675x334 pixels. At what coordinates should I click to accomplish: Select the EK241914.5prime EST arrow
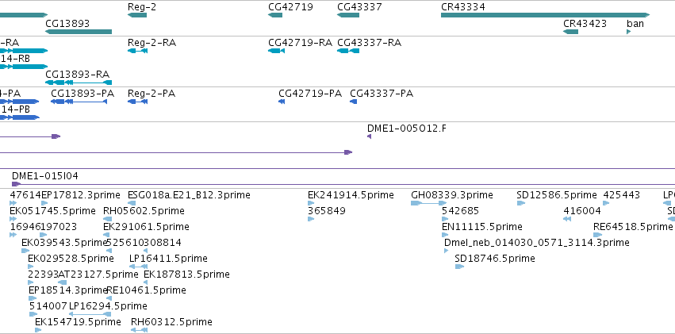(311, 203)
